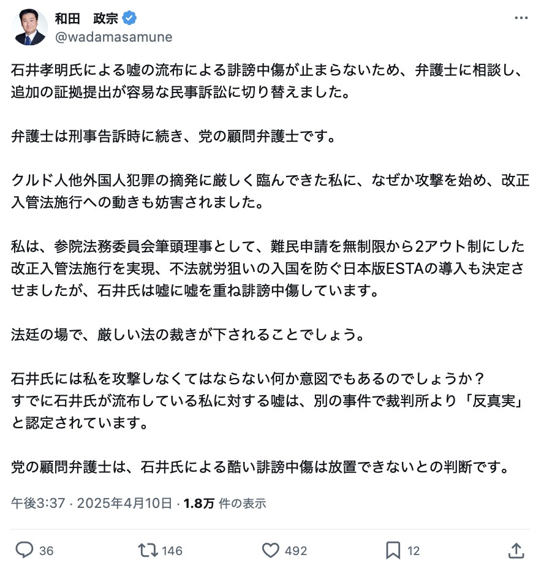Click the 午後3:37 post timestamp
Viewport: 544px width, 571px height.
tap(37, 503)
